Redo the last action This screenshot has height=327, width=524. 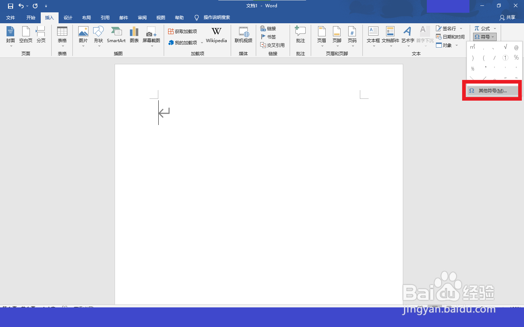point(35,6)
